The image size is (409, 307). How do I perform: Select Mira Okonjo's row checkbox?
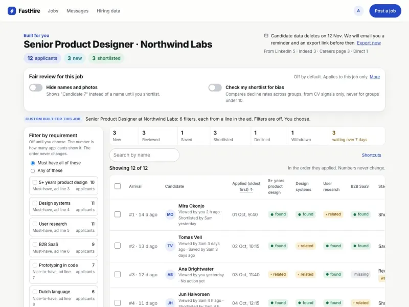point(118,214)
